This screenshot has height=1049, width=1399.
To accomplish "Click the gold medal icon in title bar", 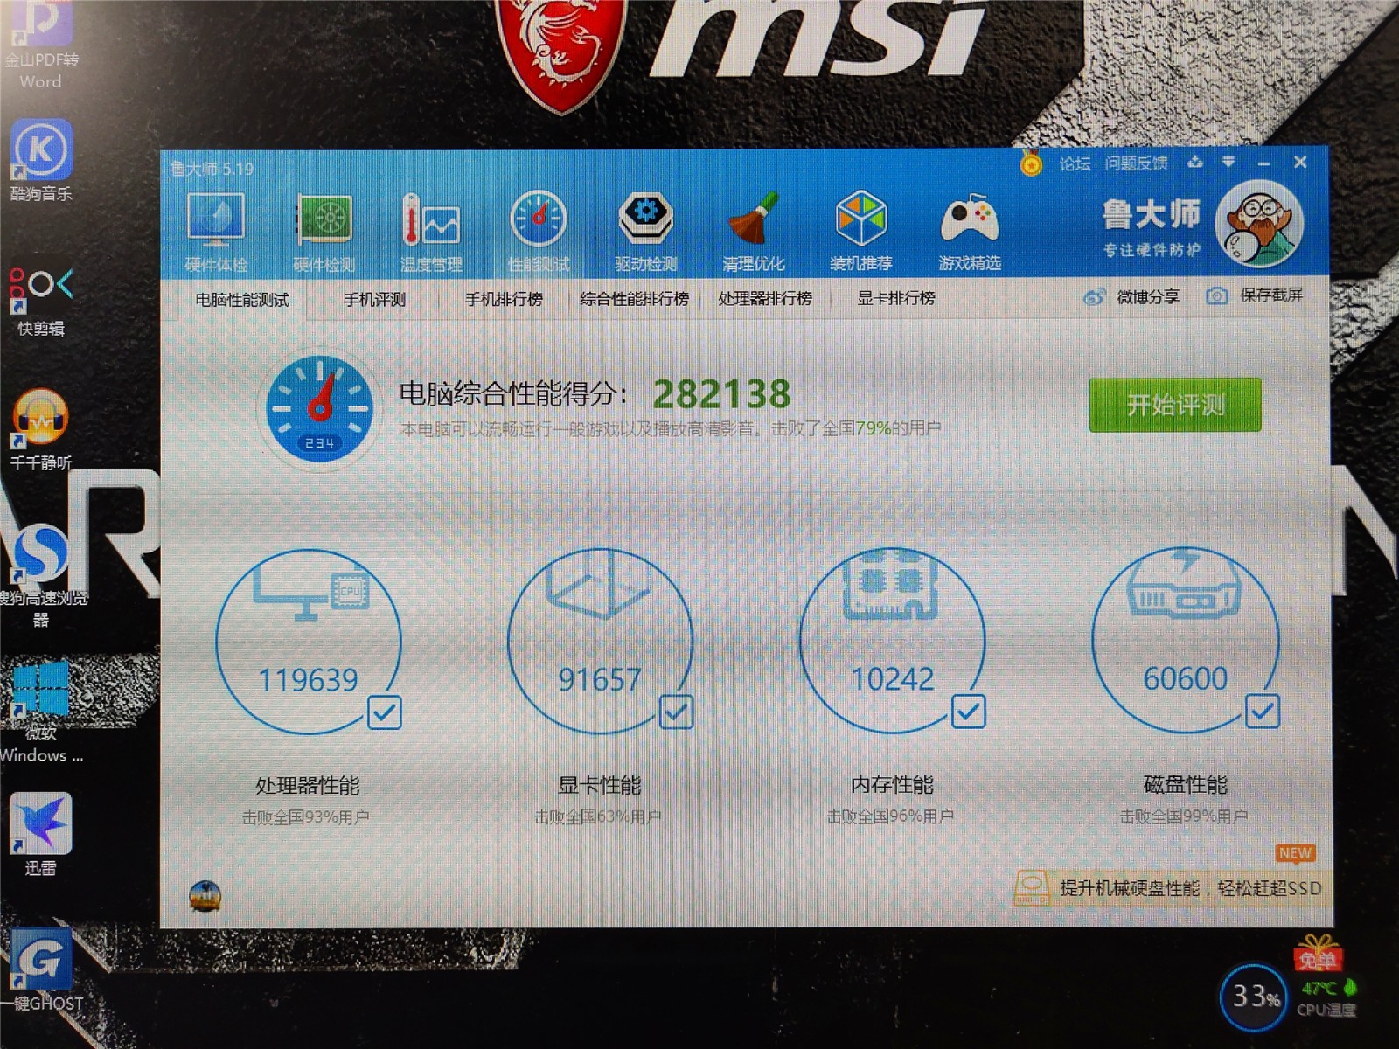I will tap(1032, 163).
